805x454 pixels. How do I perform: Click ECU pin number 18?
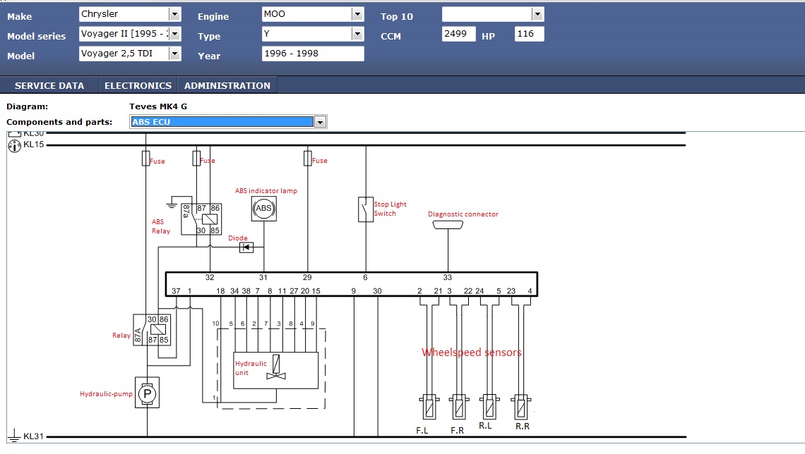point(220,291)
